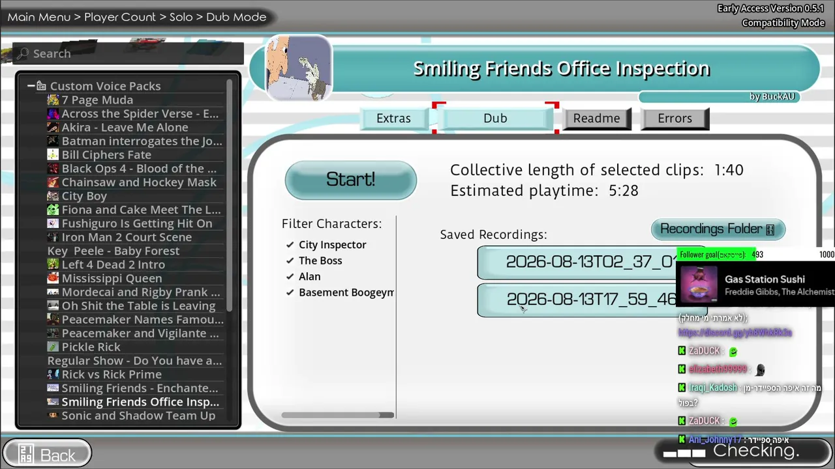The width and height of the screenshot is (835, 469).
Task: Click the Custom Voice Packs folder icon
Action: tap(41, 86)
